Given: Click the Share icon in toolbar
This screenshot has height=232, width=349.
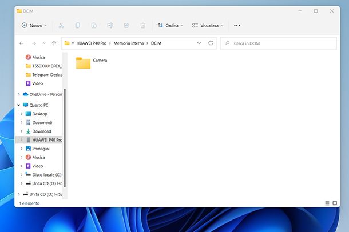Looking at the screenshot, I should pyautogui.click(x=126, y=26).
